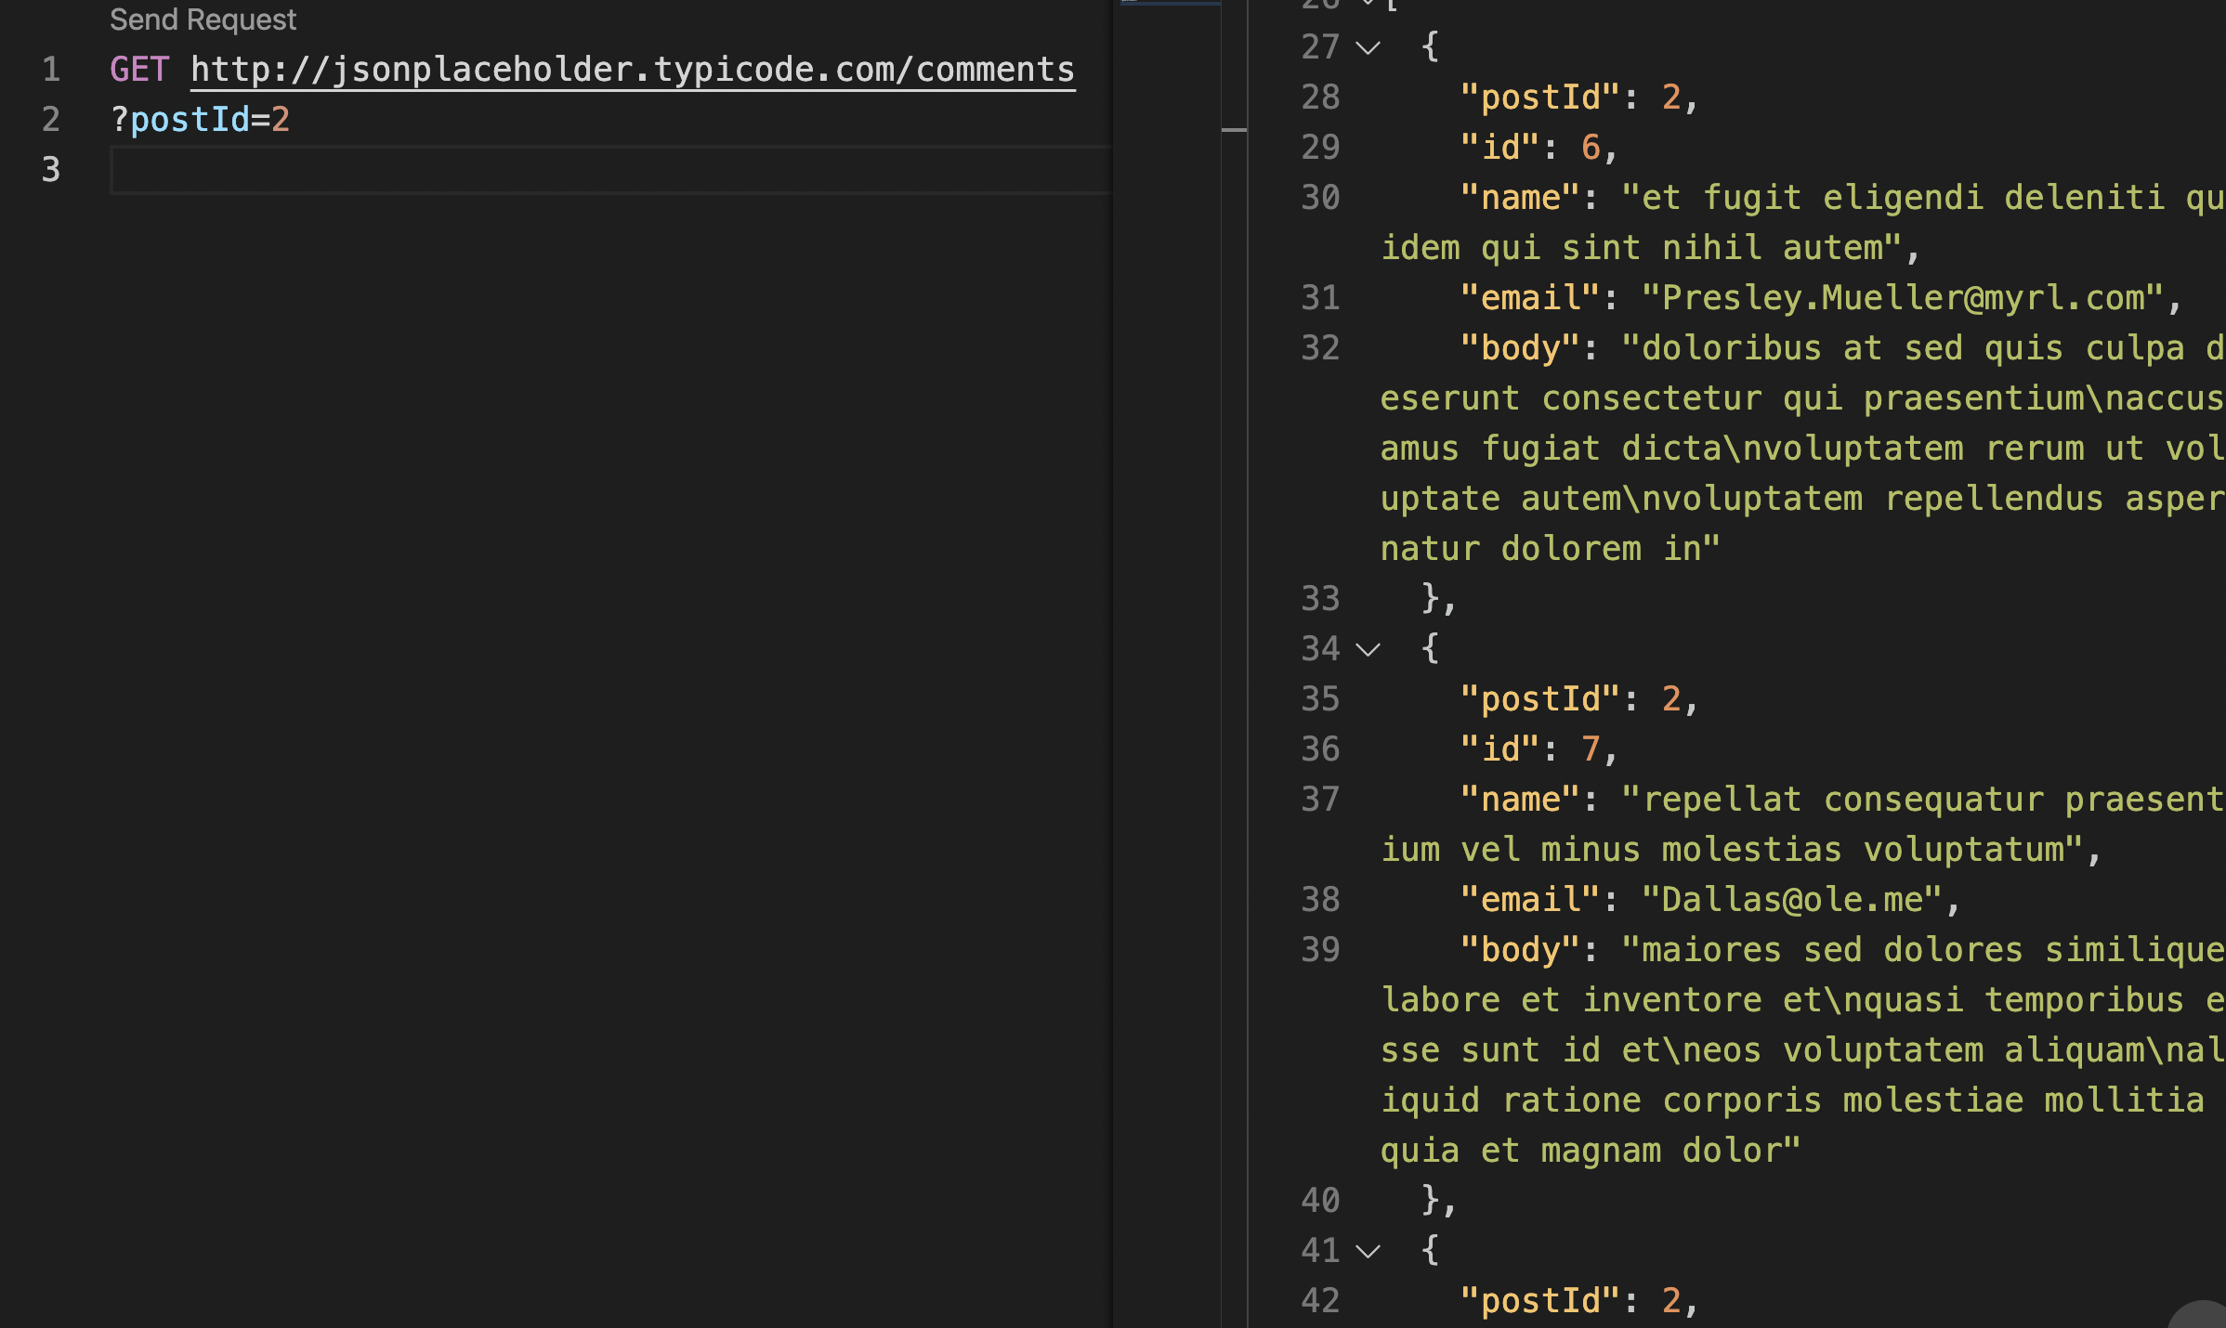The image size is (2226, 1328).
Task: Click the "name" key on line 30
Action: (1520, 198)
